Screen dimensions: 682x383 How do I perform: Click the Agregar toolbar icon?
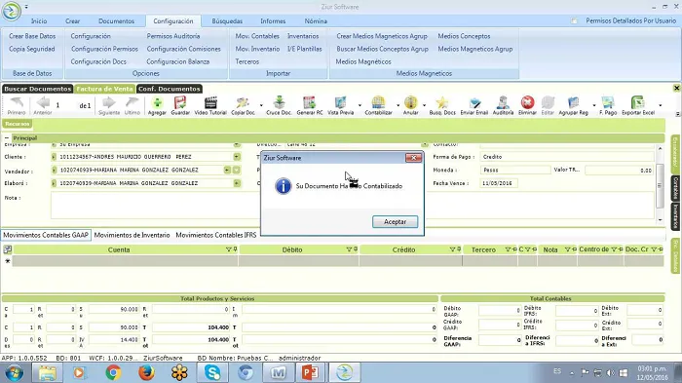[157, 103]
